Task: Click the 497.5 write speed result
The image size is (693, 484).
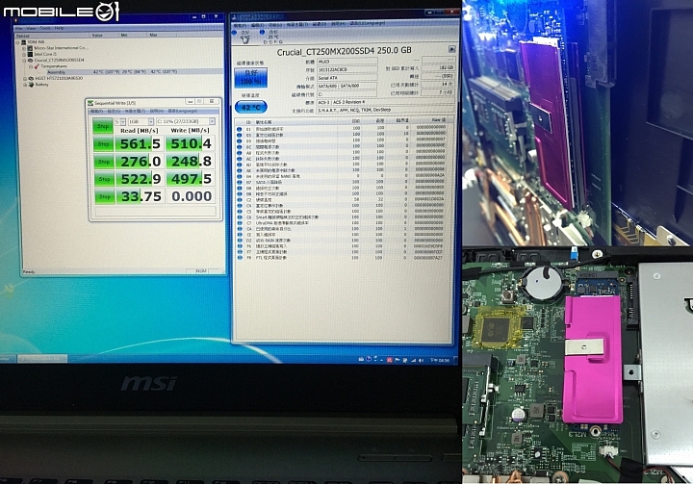Action: [x=191, y=179]
